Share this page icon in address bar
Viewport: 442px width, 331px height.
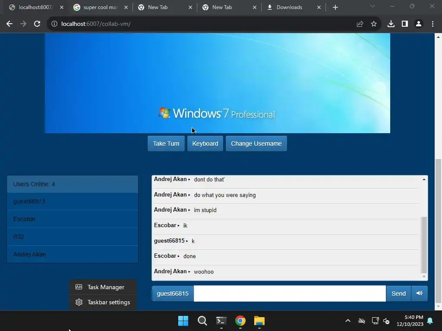(360, 24)
